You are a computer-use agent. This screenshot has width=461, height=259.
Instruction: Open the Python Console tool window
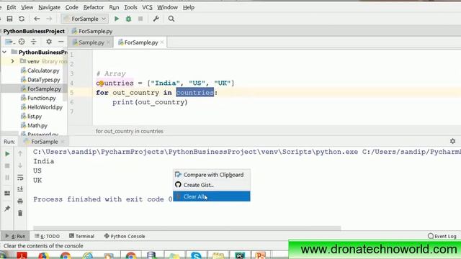[x=125, y=236]
